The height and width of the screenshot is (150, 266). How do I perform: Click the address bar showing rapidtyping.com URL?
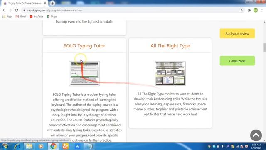(x=132, y=10)
